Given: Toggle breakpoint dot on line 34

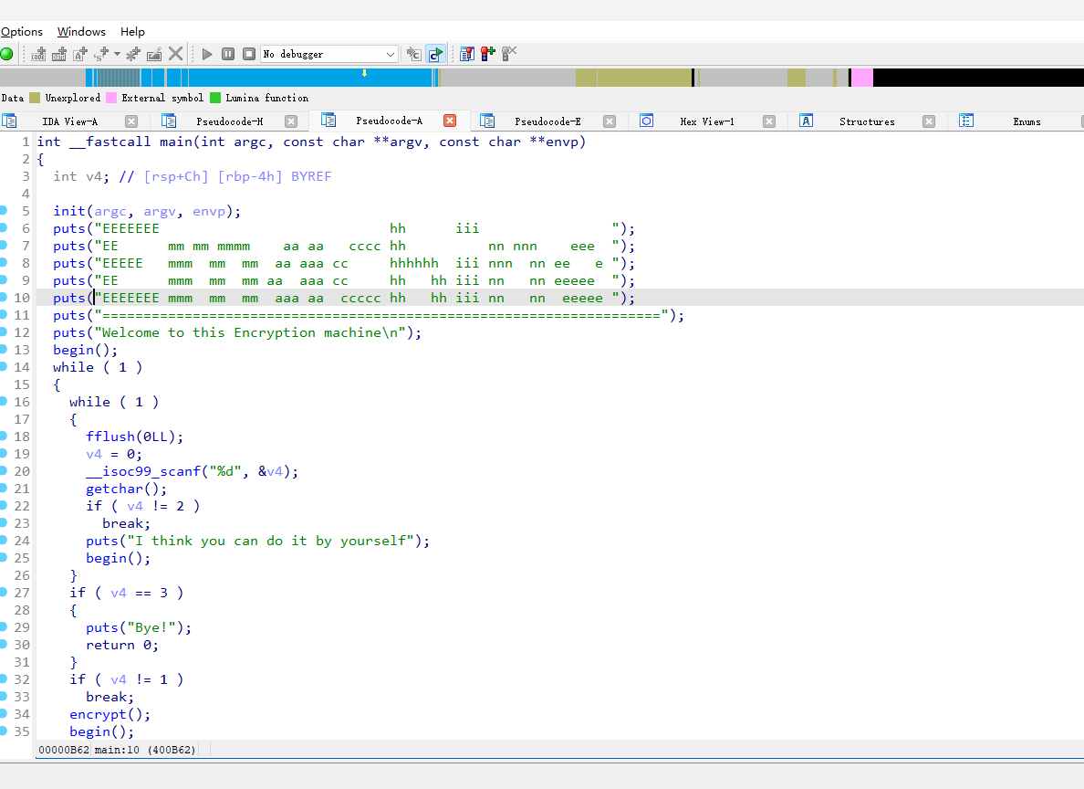Looking at the screenshot, I should (x=4, y=713).
